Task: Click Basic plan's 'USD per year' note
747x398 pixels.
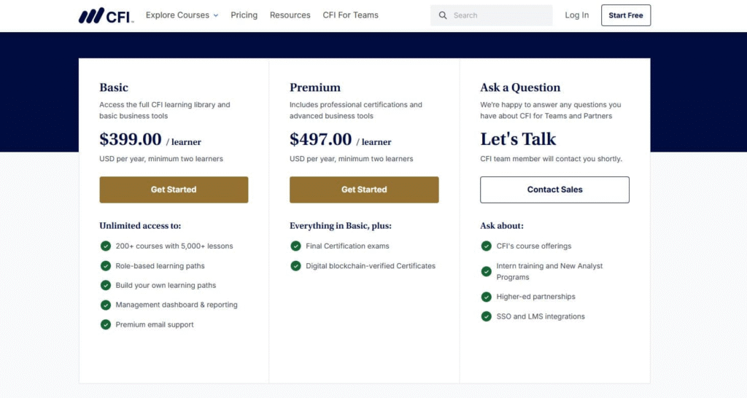Action: click(x=161, y=158)
